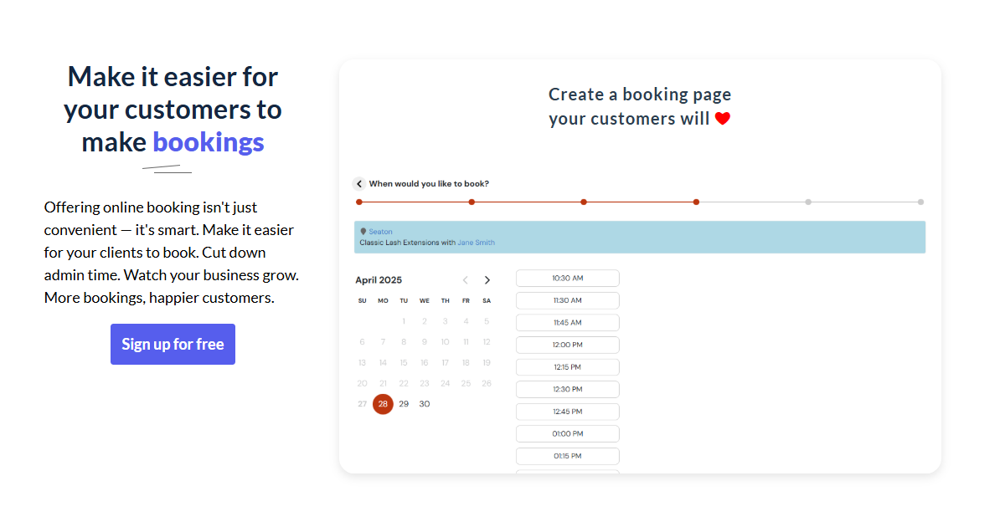The height and width of the screenshot is (527, 1005).
Task: Go to next month in calendar
Action: (487, 280)
